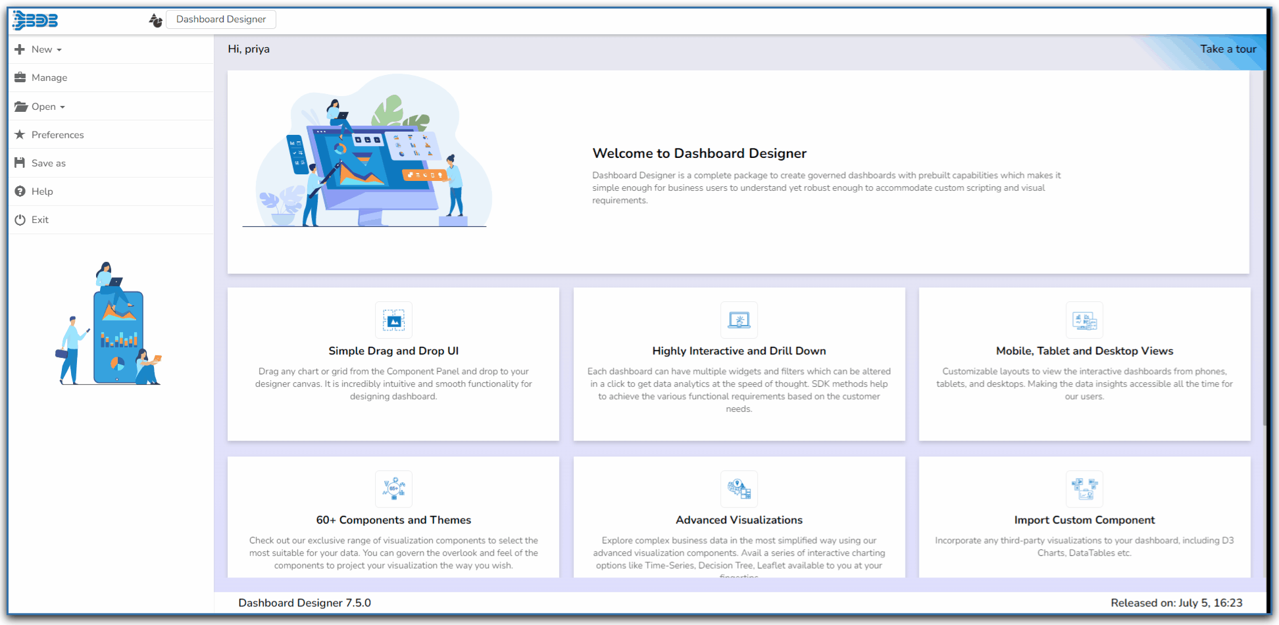Click the 60+ Components and Themes icon
The height and width of the screenshot is (625, 1279).
click(x=393, y=489)
